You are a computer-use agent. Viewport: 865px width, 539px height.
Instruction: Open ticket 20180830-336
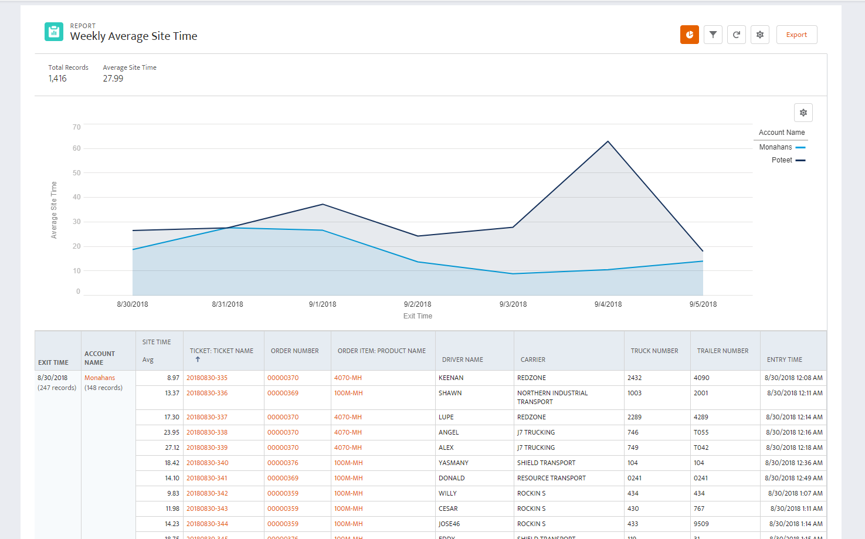tap(207, 393)
